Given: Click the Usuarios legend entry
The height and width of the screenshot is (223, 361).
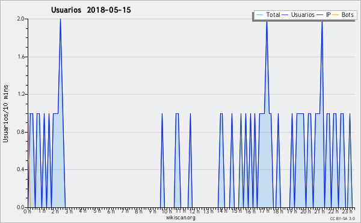Looking at the screenshot, I should [298, 15].
